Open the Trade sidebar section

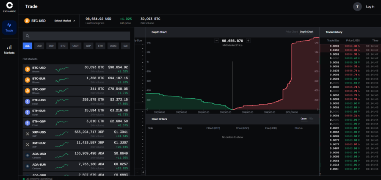point(9,27)
